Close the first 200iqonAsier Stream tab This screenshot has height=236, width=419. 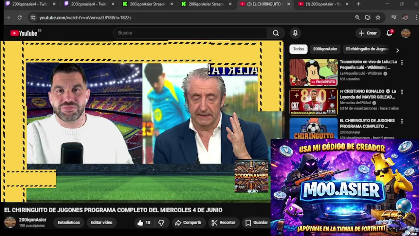pos(172,4)
